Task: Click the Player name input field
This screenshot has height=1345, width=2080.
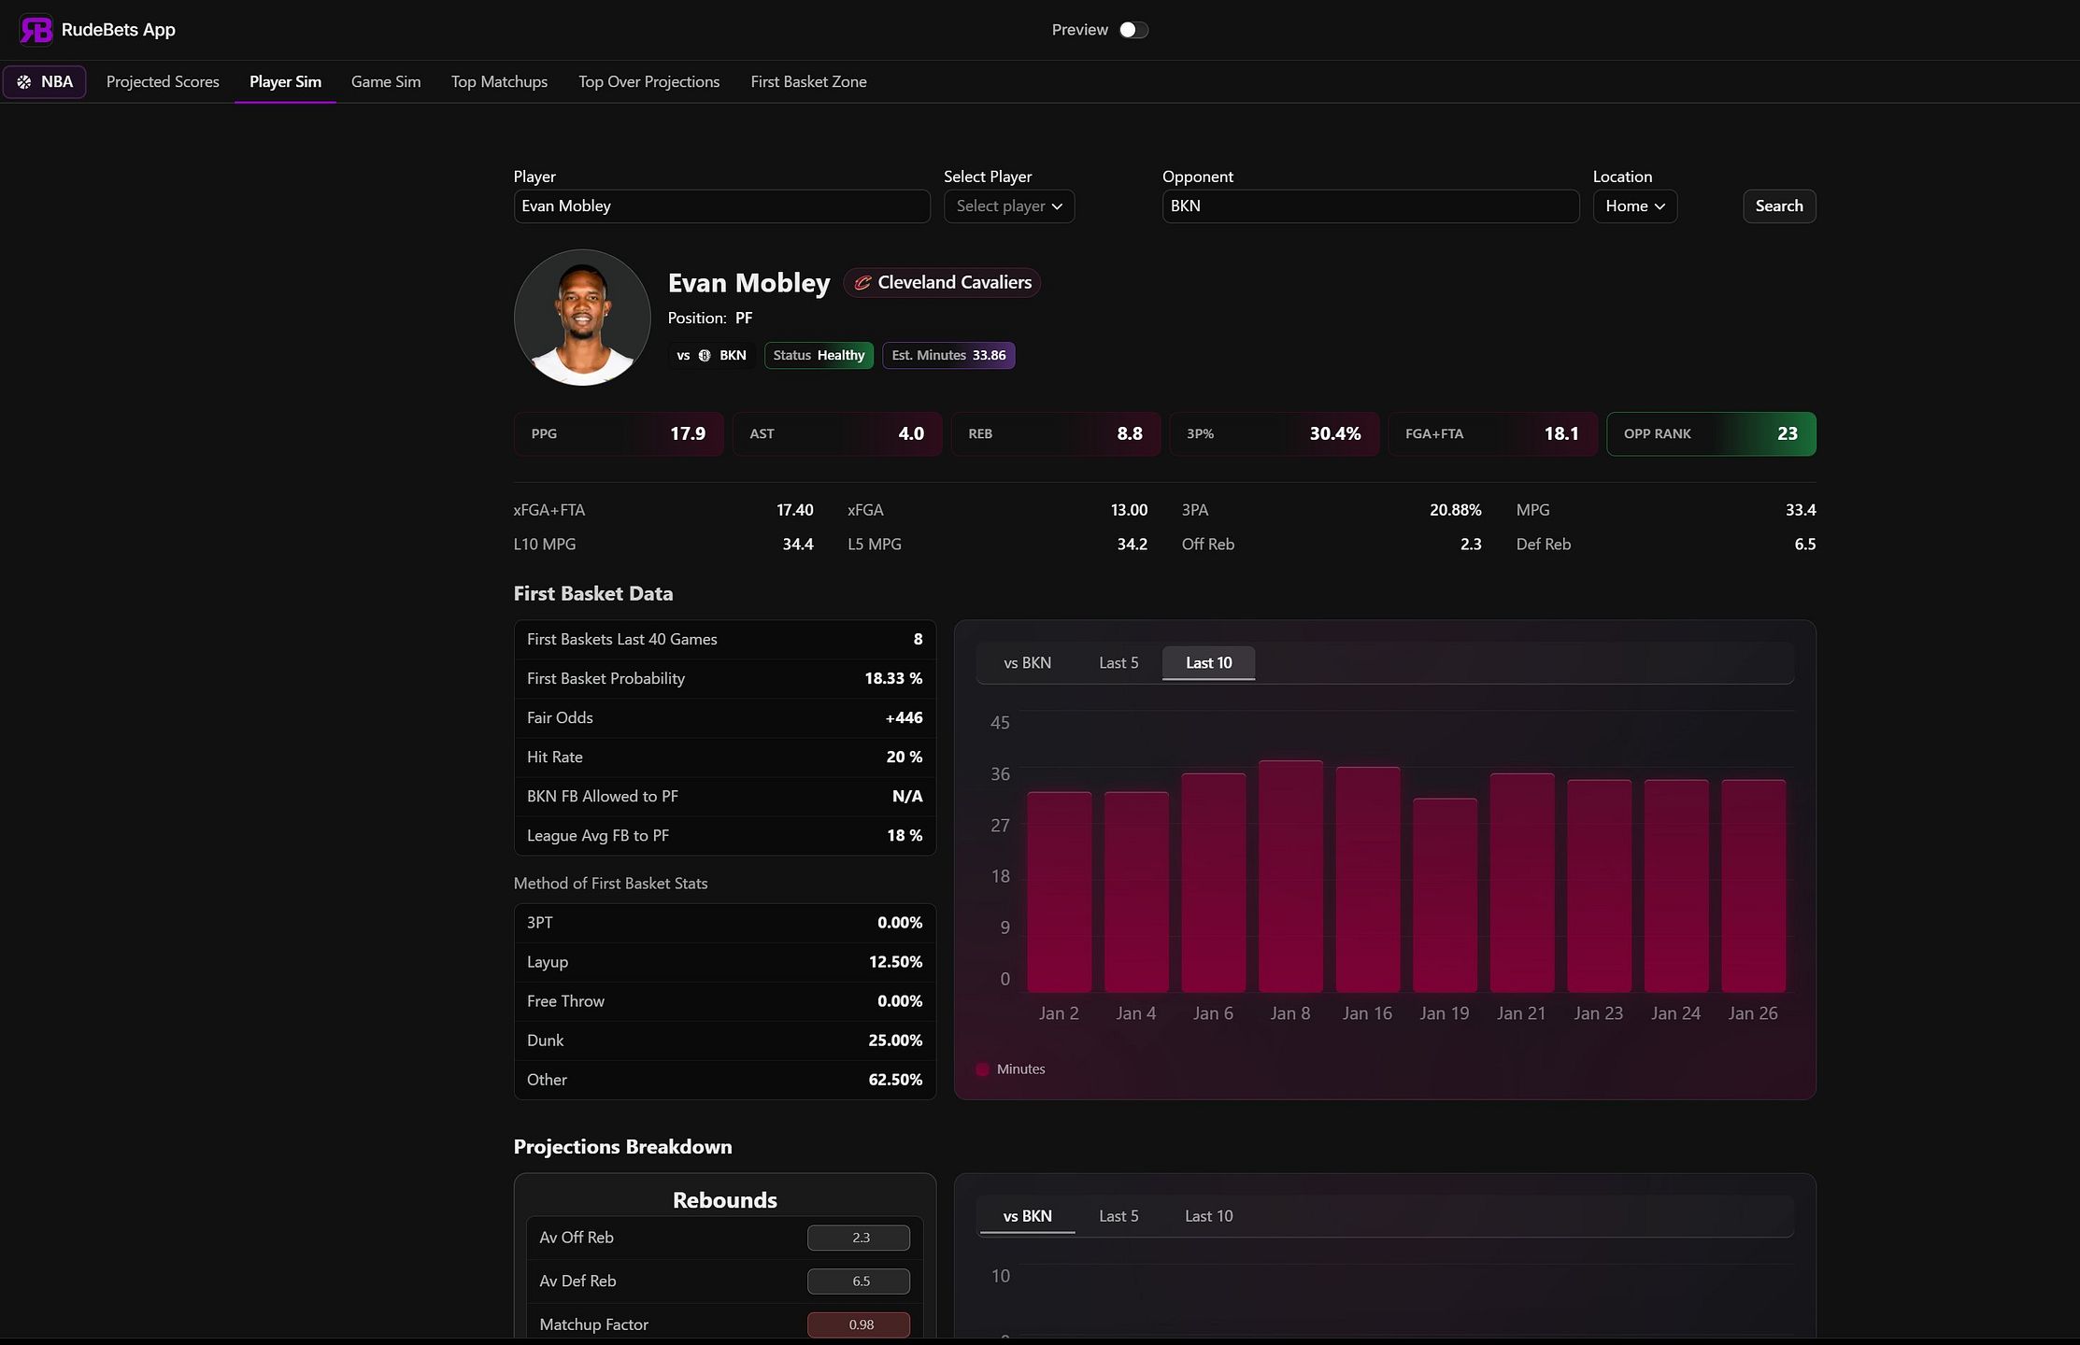Action: click(x=722, y=206)
